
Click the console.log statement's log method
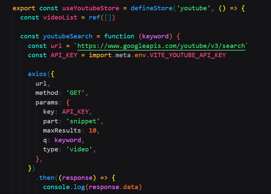[79, 187]
